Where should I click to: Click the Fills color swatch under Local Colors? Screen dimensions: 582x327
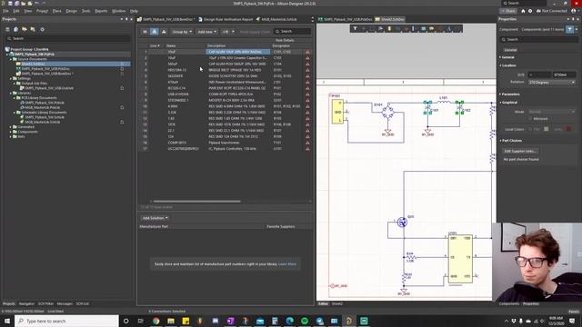[x=546, y=129]
